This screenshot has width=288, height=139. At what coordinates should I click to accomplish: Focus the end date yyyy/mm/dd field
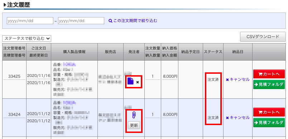click(x=81, y=21)
